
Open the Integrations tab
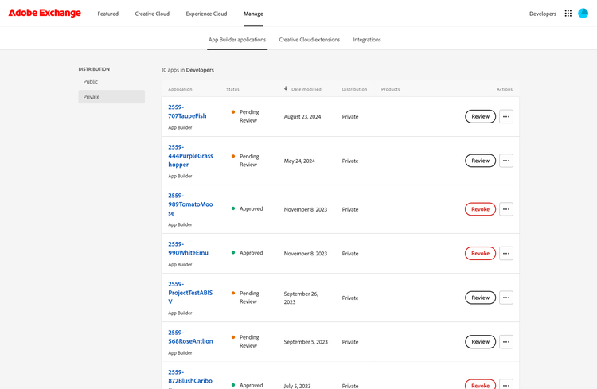(367, 40)
